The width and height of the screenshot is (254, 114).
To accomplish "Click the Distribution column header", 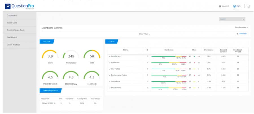I will (x=169, y=50).
